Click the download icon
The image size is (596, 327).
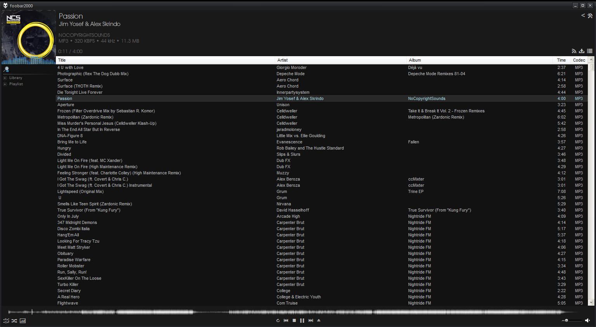pos(582,51)
